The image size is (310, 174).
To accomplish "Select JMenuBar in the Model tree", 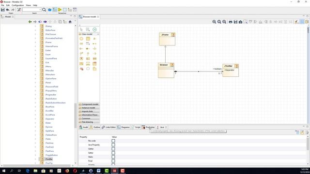I will pos(49,71).
